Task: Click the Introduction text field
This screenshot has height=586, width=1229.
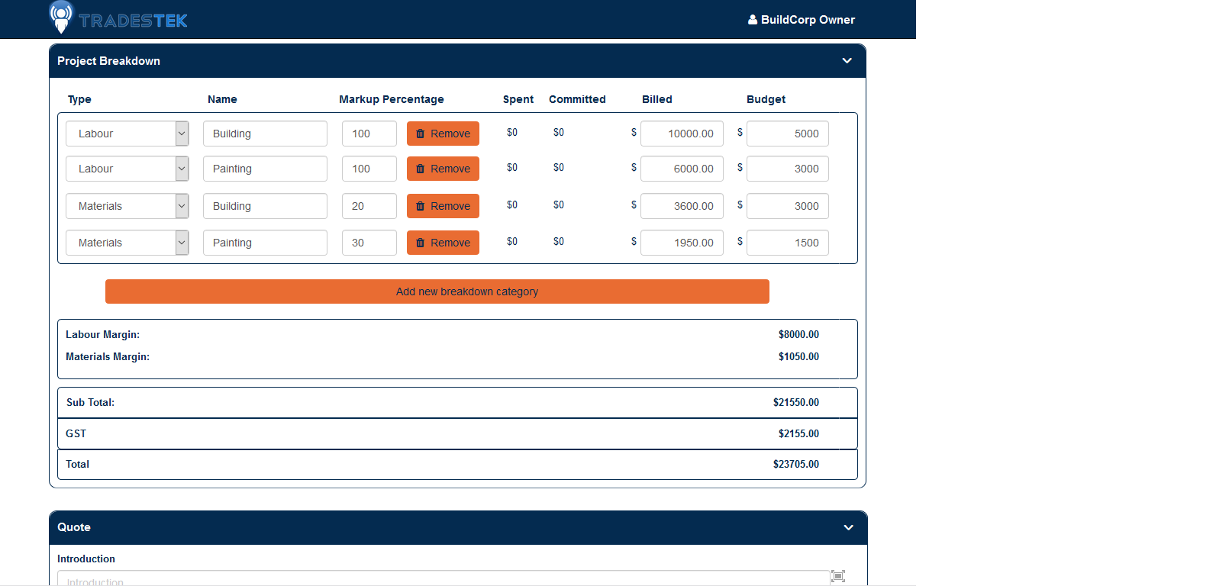Action: point(443,579)
